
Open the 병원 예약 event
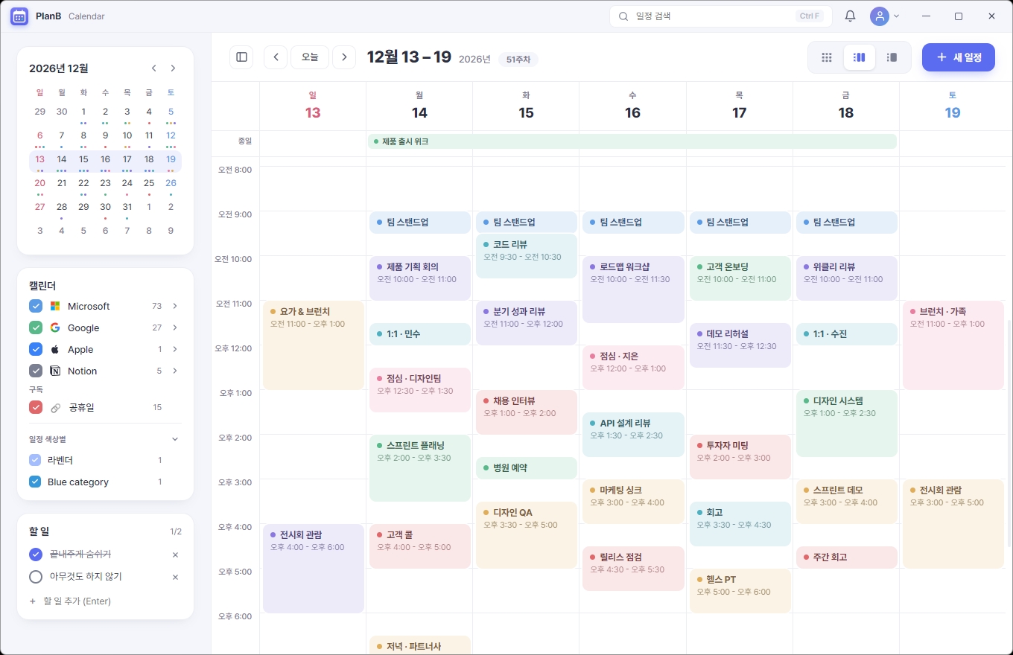[x=526, y=467]
